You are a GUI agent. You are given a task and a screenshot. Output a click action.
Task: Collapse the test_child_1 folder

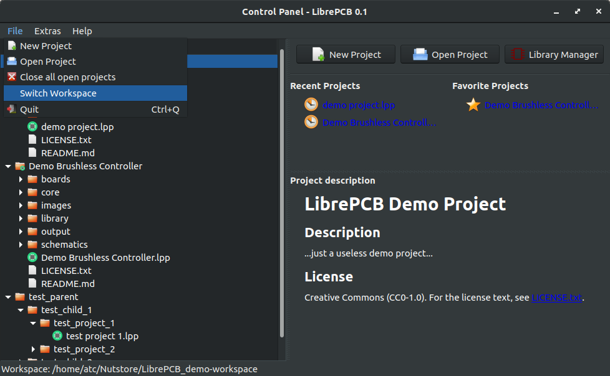[21, 310]
